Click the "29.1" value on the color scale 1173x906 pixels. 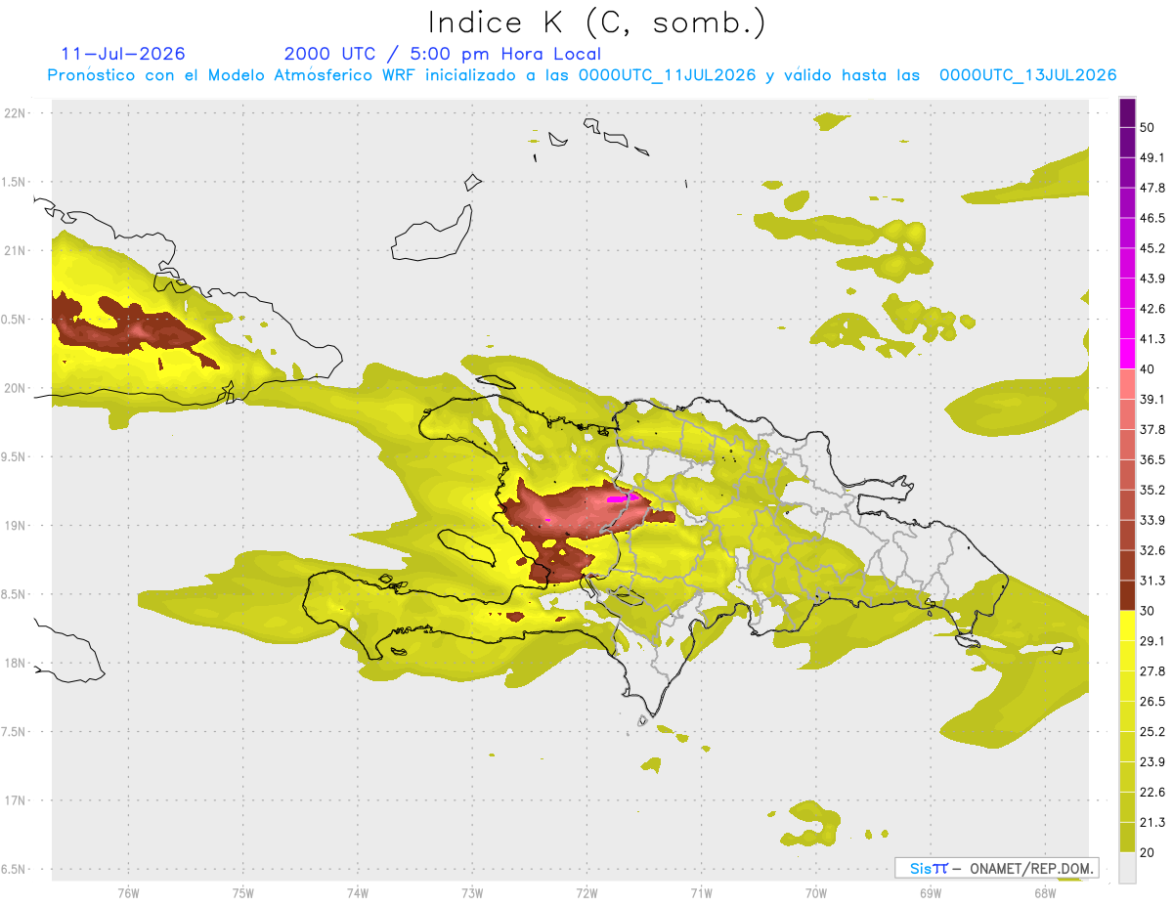tap(1153, 641)
